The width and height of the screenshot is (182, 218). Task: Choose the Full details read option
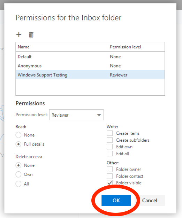18,144
